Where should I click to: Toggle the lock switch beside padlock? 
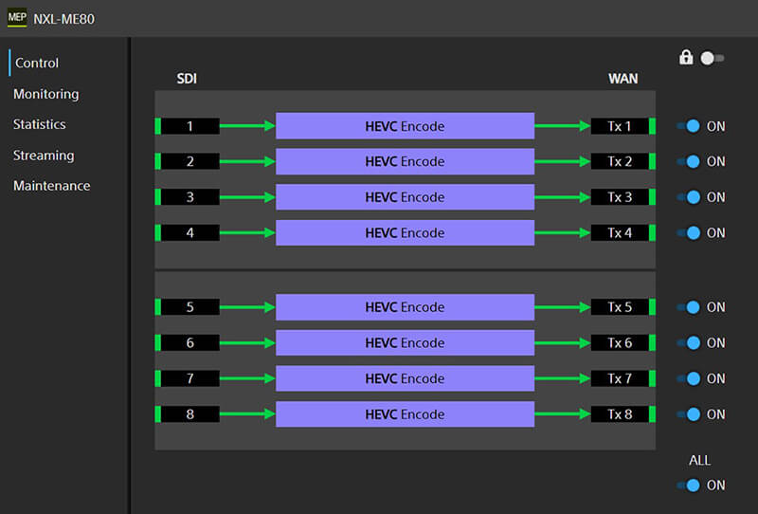[712, 58]
